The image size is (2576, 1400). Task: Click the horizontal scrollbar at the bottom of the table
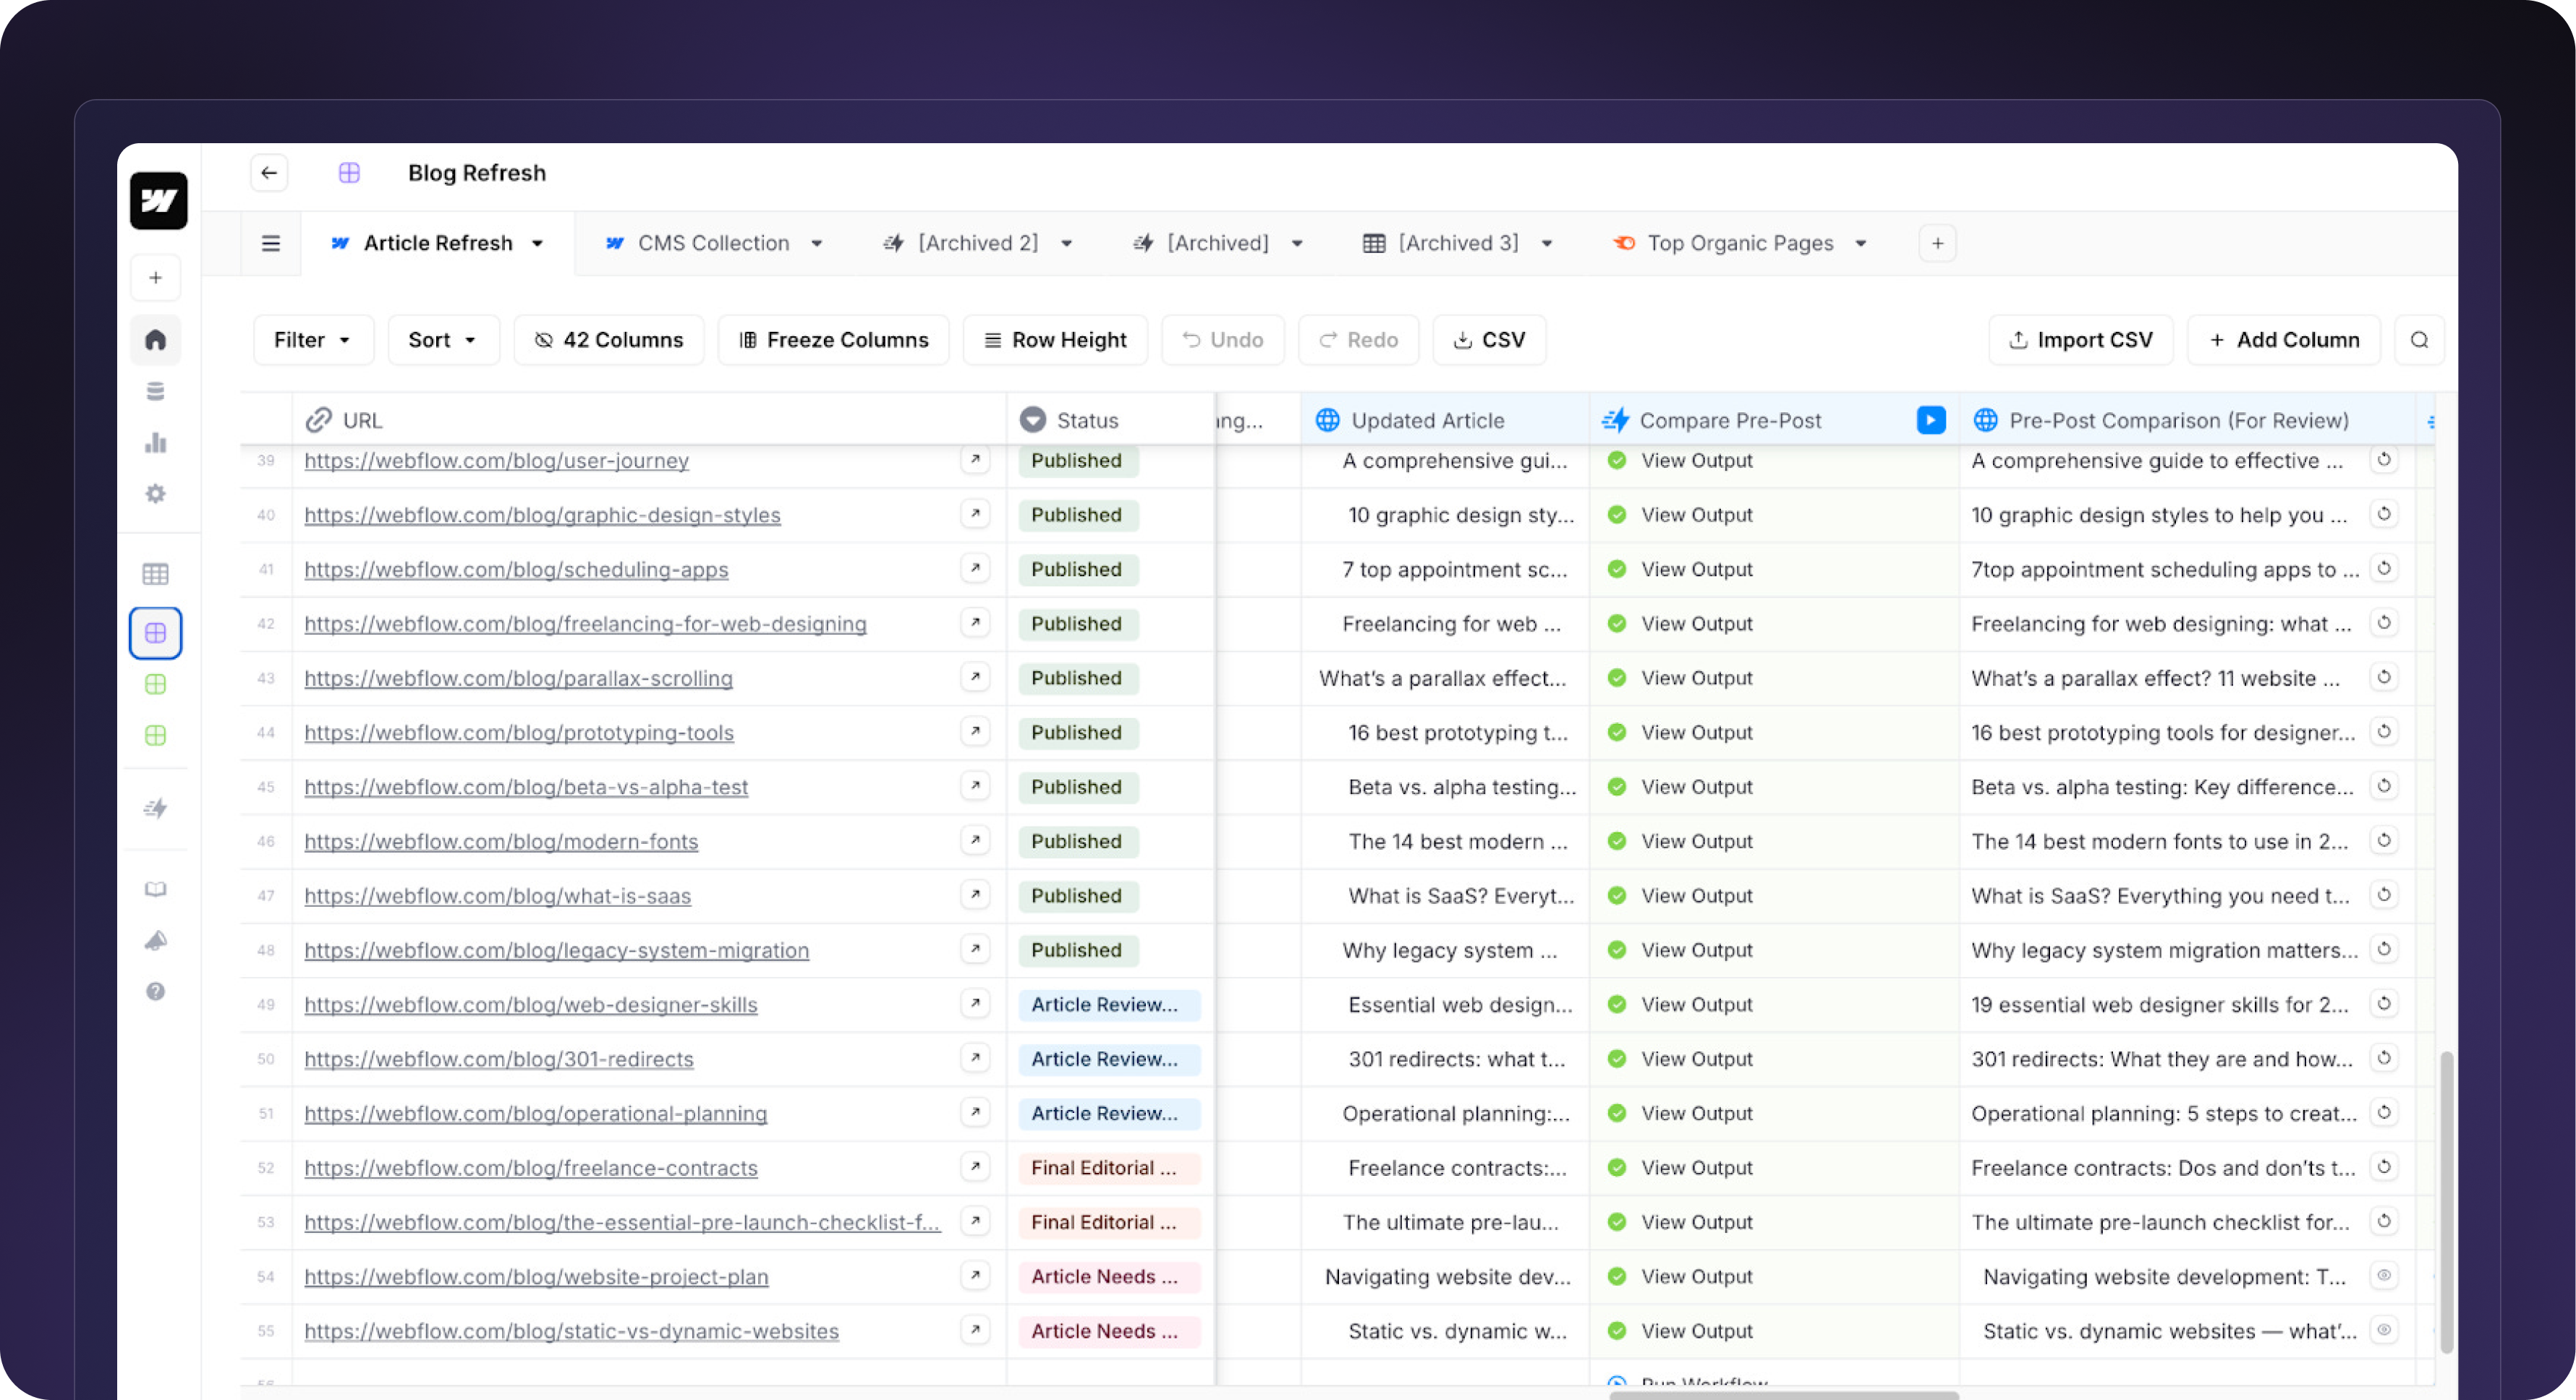1783,1394
